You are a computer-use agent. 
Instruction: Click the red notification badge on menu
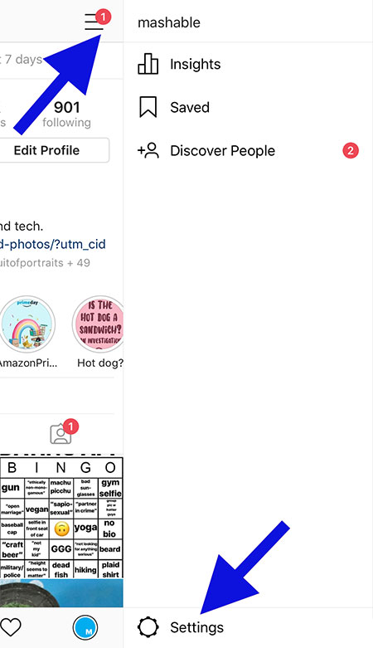click(104, 17)
